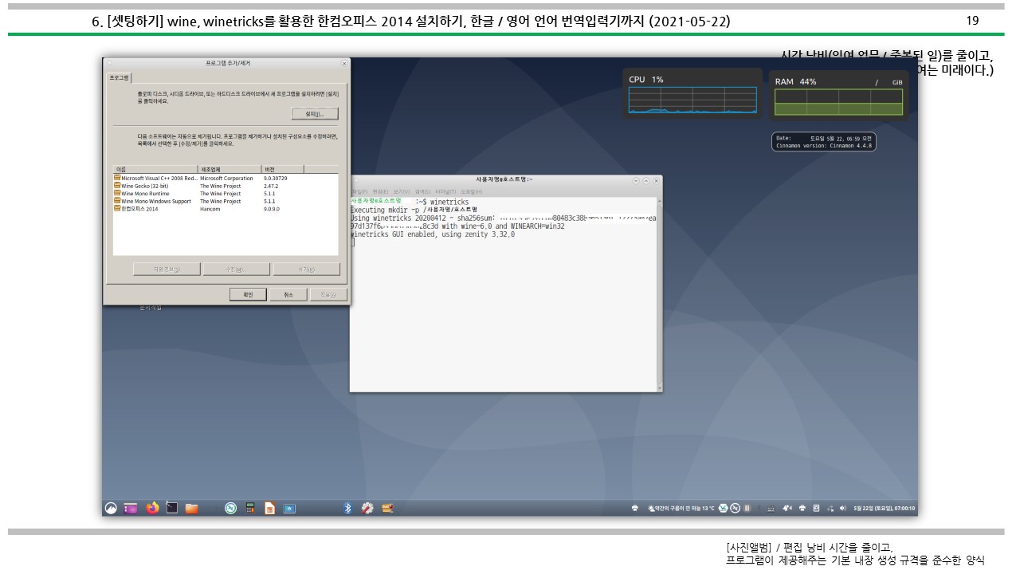
Task: Open the second printer tray icon
Action: tap(802, 508)
